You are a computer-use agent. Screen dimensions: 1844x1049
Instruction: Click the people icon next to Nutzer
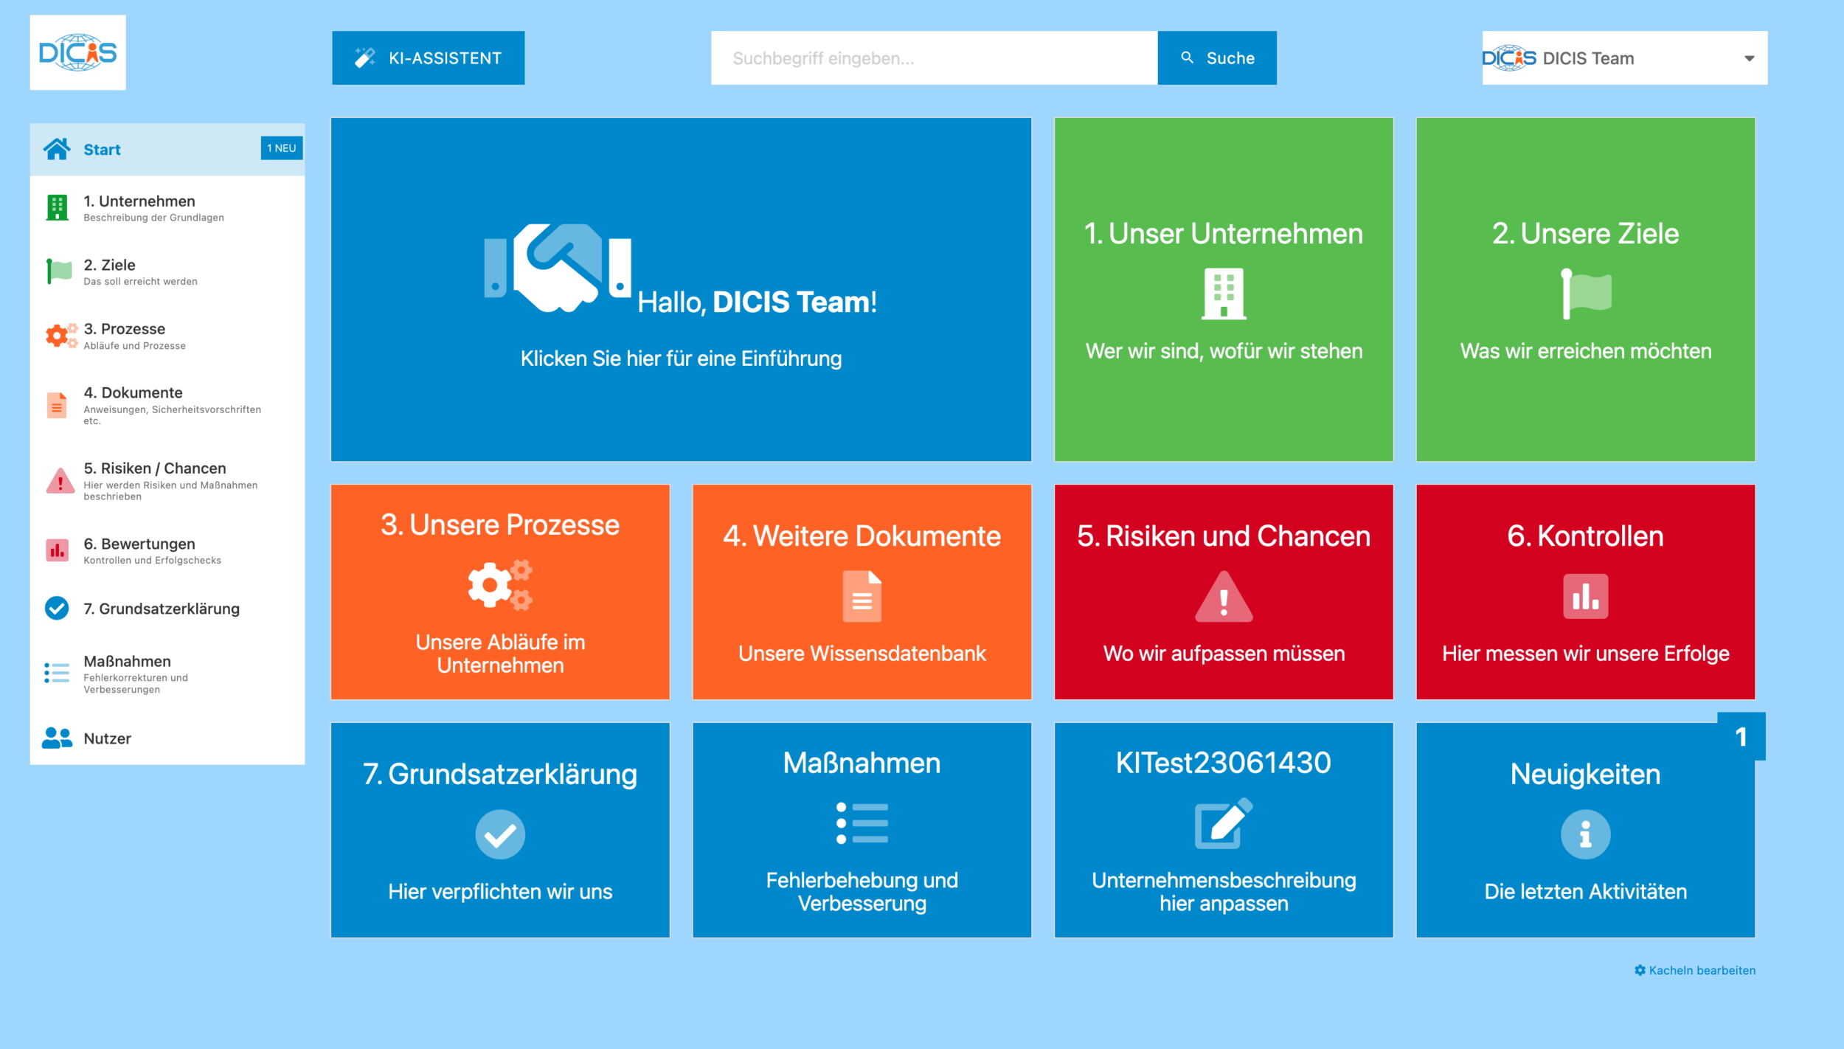57,738
